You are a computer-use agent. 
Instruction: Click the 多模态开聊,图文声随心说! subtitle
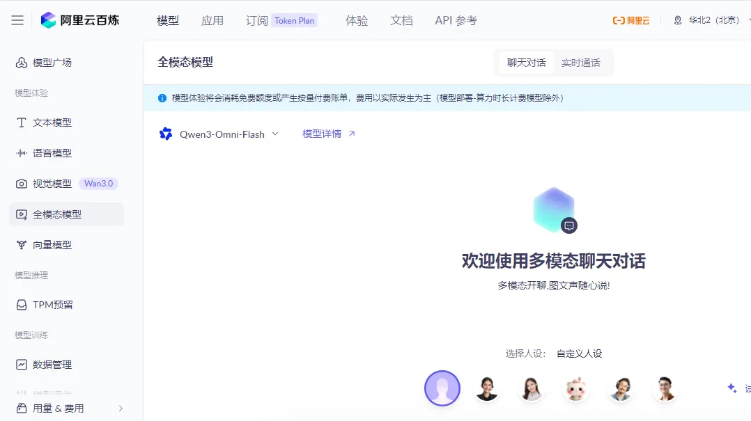click(x=554, y=285)
